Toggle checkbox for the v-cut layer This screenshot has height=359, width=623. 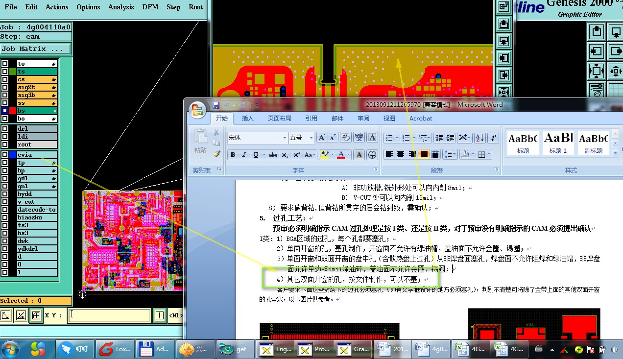point(4,202)
